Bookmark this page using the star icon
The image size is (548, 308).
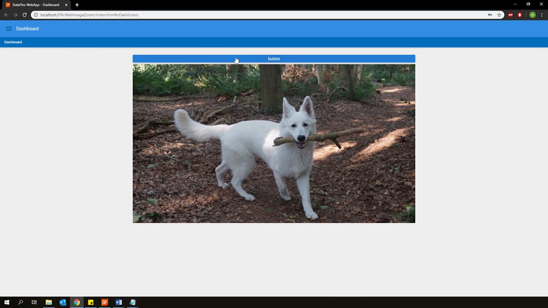499,15
